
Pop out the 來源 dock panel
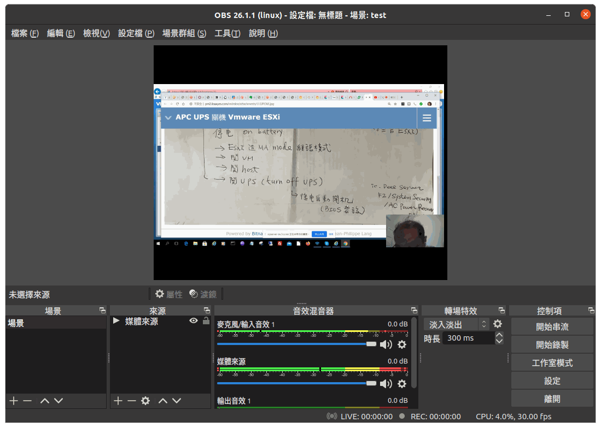pyautogui.click(x=207, y=310)
